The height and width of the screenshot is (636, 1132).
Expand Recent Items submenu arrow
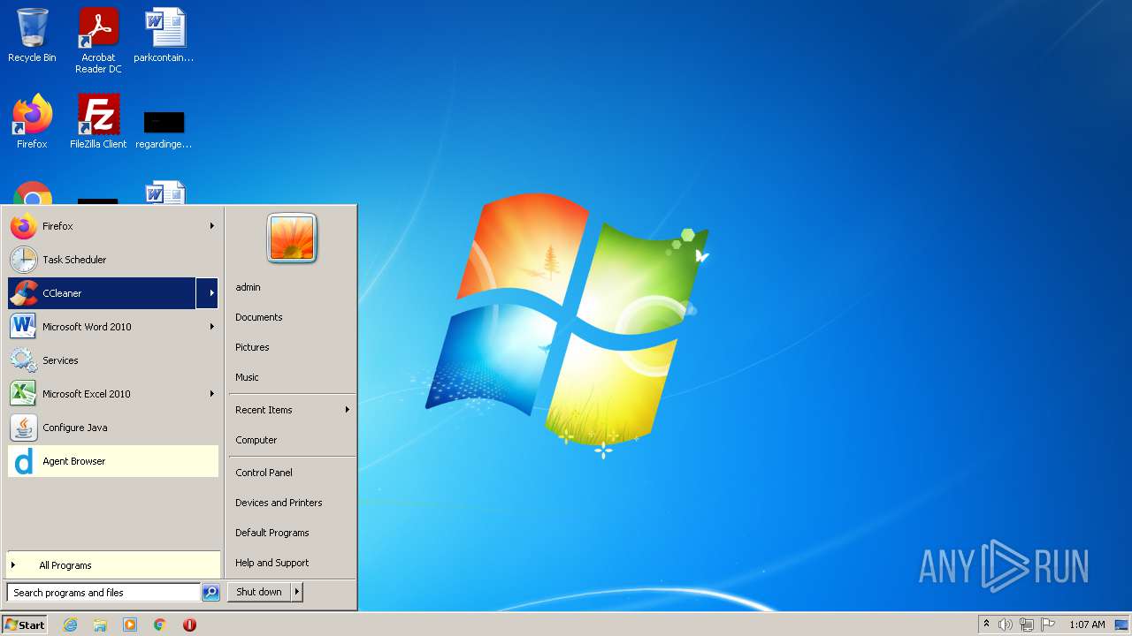[x=348, y=410]
